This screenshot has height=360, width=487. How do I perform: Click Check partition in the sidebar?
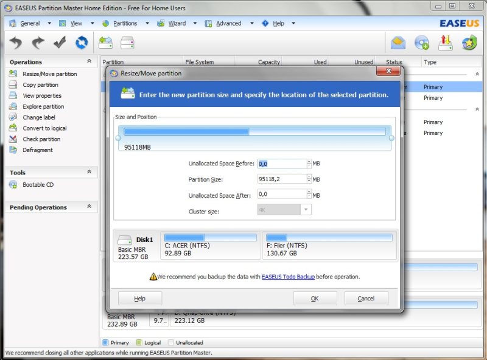click(41, 139)
